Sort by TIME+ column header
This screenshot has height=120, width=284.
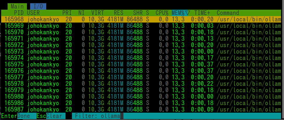[202, 13]
